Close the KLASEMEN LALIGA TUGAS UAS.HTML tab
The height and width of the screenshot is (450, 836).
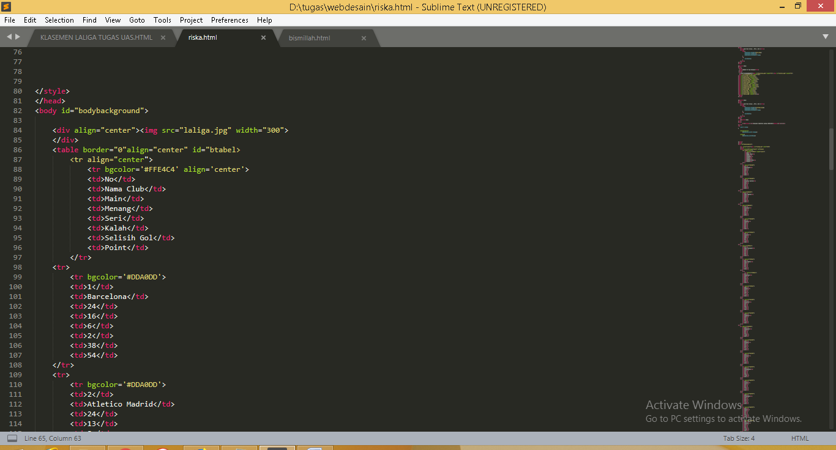[x=163, y=38]
